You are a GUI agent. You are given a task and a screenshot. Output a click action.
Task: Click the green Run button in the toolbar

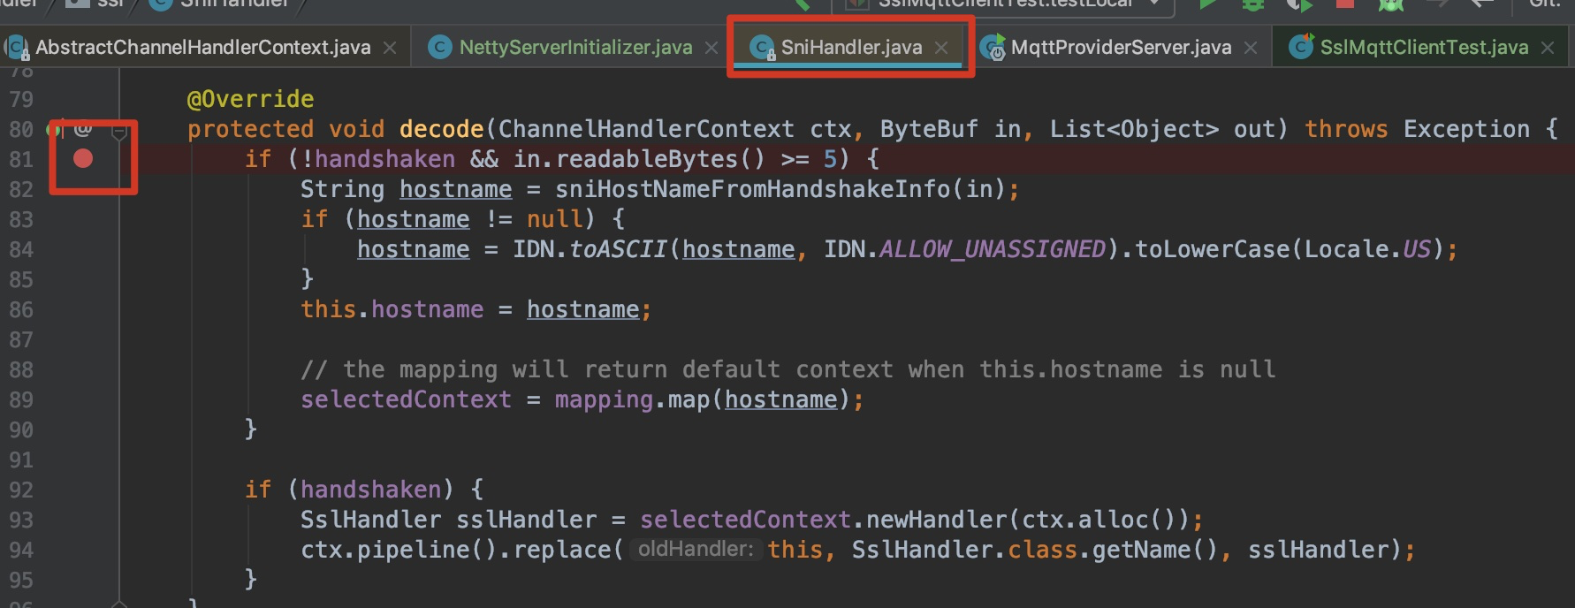1211,5
